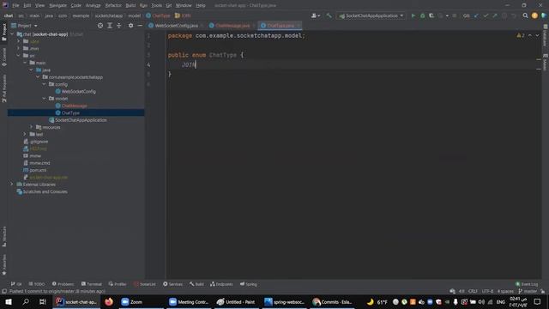Hide the Project panel with minus icon
Screen dimensions: 549x309
[x=140, y=26]
